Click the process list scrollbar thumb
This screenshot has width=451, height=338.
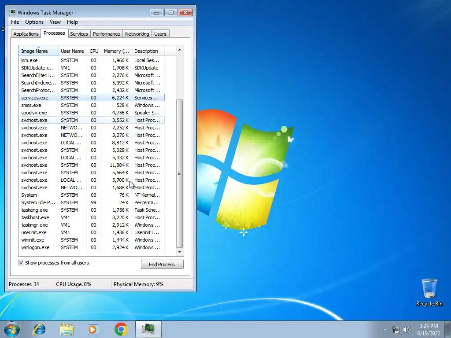(180, 173)
